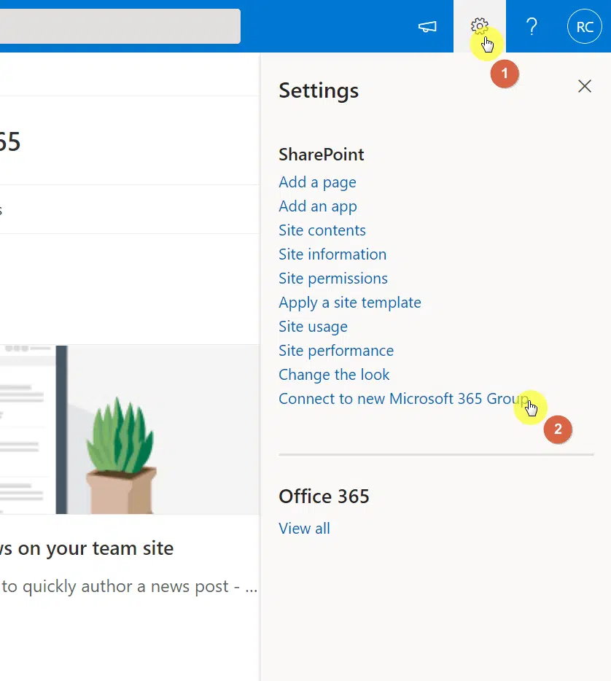Viewport: 611px width, 681px height.
Task: Select the SharePoint section heading
Action: 322,155
